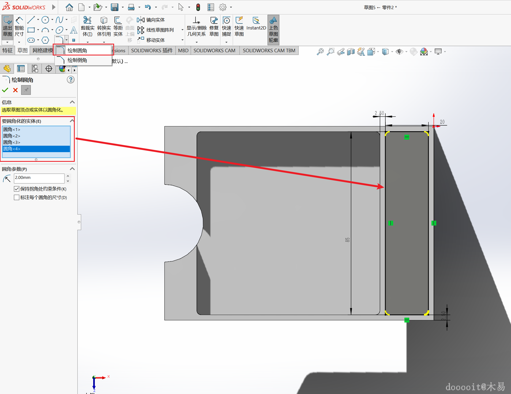This screenshot has height=394, width=511.
Task: Select the Circle sketch tool
Action: click(x=45, y=20)
